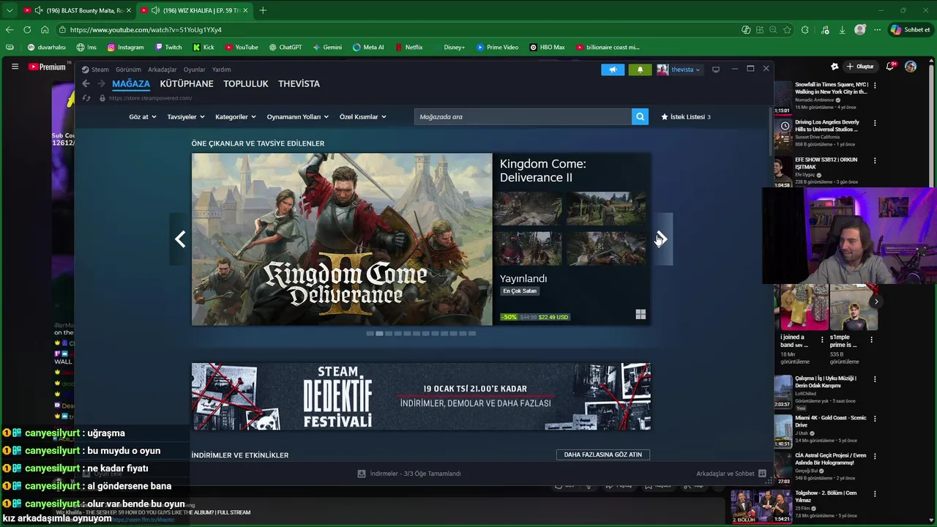Switch to the KÜTÜPHANE tab
The image size is (937, 527).
click(187, 83)
